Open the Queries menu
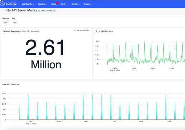This screenshot has width=185, height=130. pos(42,4)
